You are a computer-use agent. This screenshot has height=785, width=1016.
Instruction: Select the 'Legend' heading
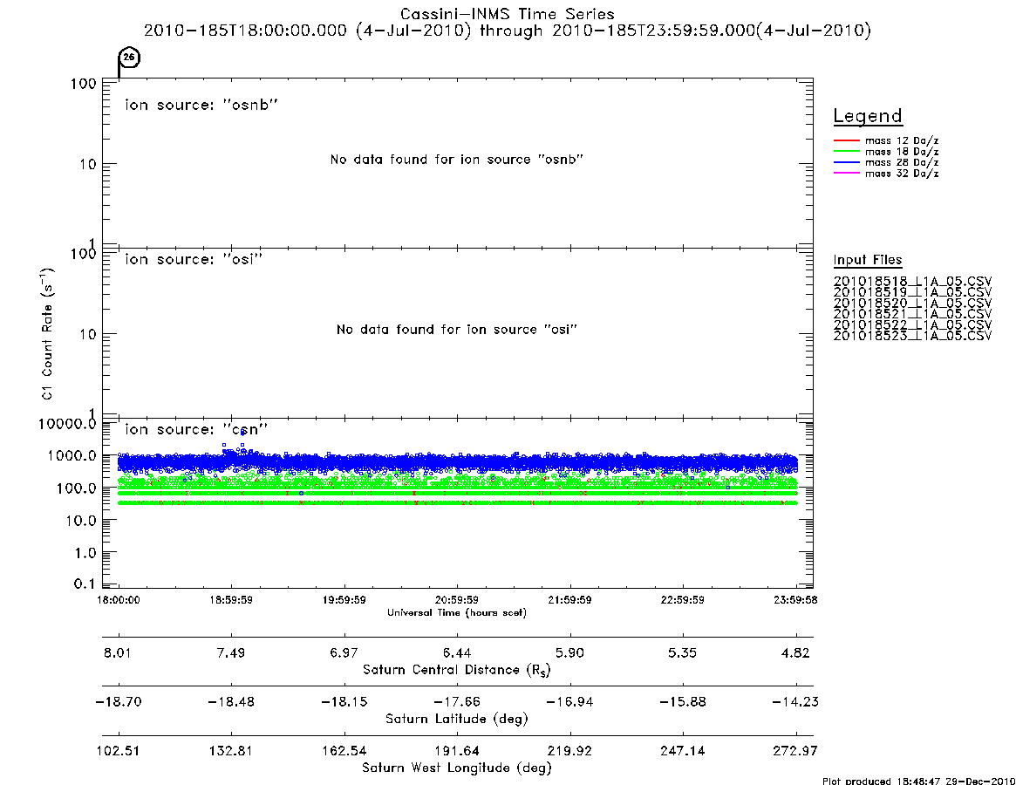[868, 116]
